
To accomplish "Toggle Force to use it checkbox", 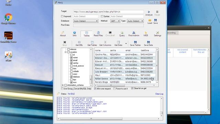I will 114,89.
